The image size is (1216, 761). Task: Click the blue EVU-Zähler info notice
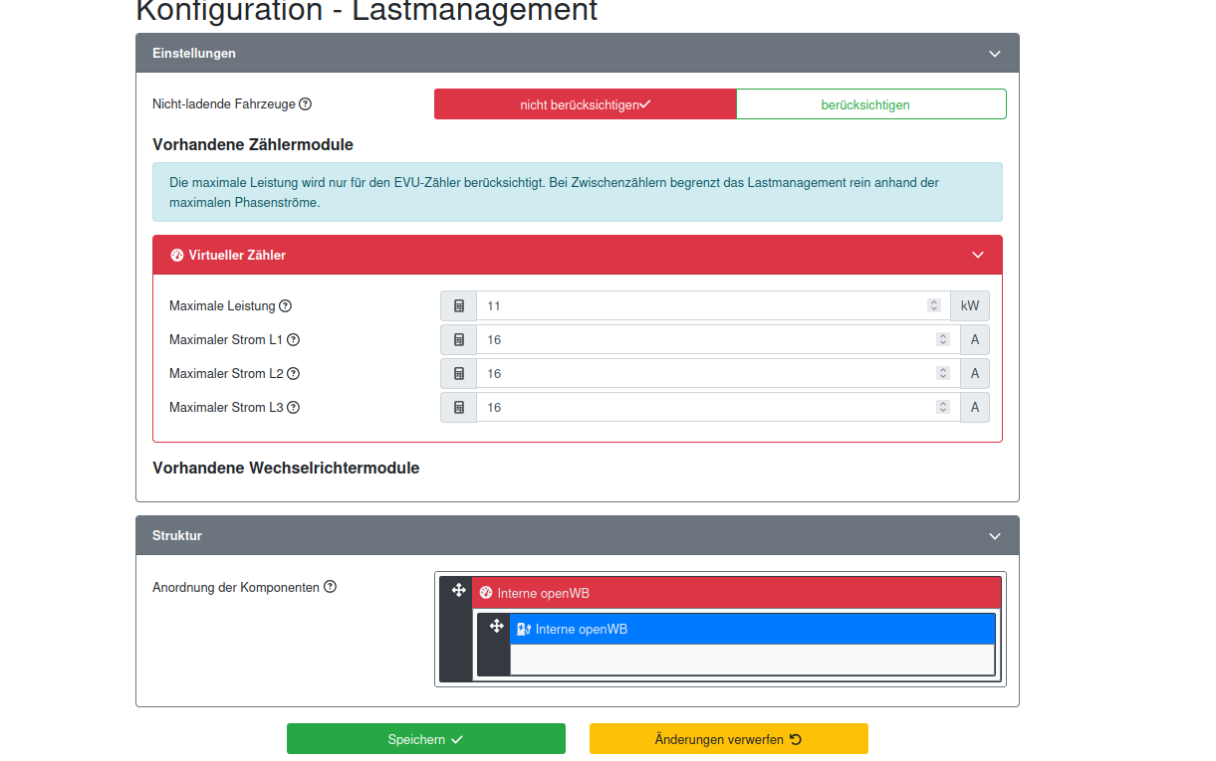(x=578, y=192)
